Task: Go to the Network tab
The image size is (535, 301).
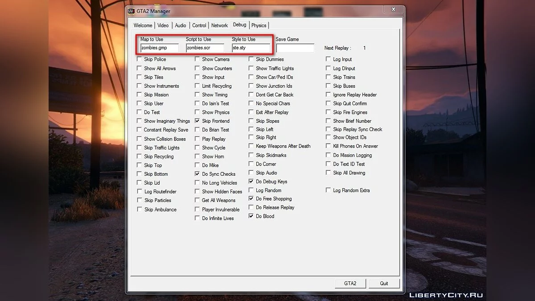Action: click(x=219, y=25)
